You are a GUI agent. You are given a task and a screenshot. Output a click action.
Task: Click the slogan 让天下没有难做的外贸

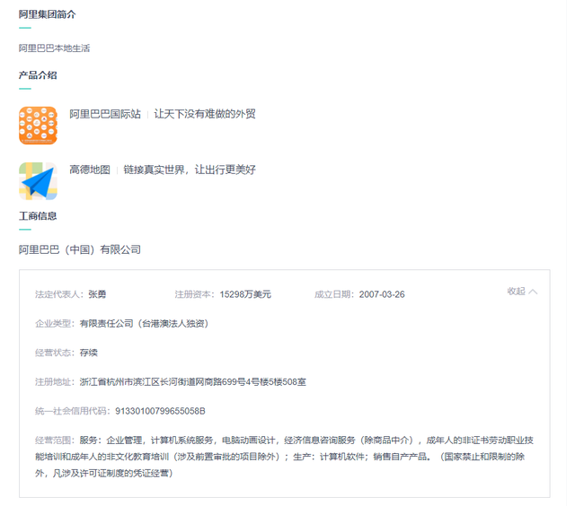(x=205, y=114)
